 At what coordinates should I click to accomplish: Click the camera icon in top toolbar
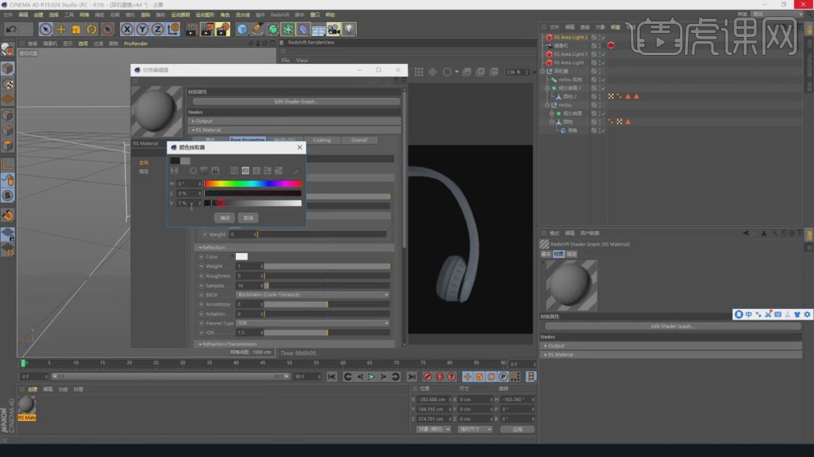(334, 30)
